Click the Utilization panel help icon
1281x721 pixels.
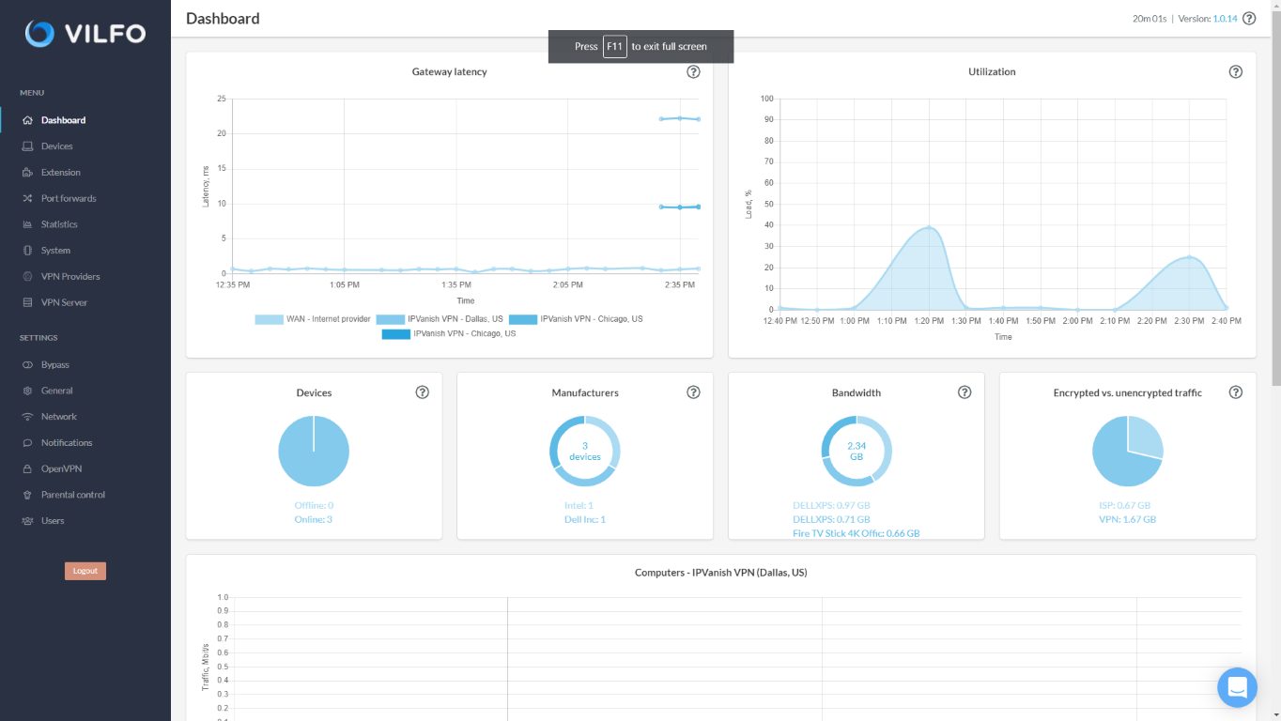click(1236, 71)
